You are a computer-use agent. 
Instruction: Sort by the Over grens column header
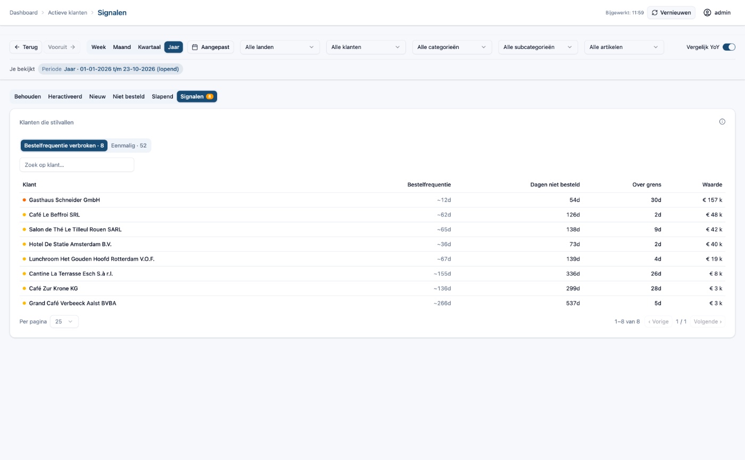pos(647,185)
